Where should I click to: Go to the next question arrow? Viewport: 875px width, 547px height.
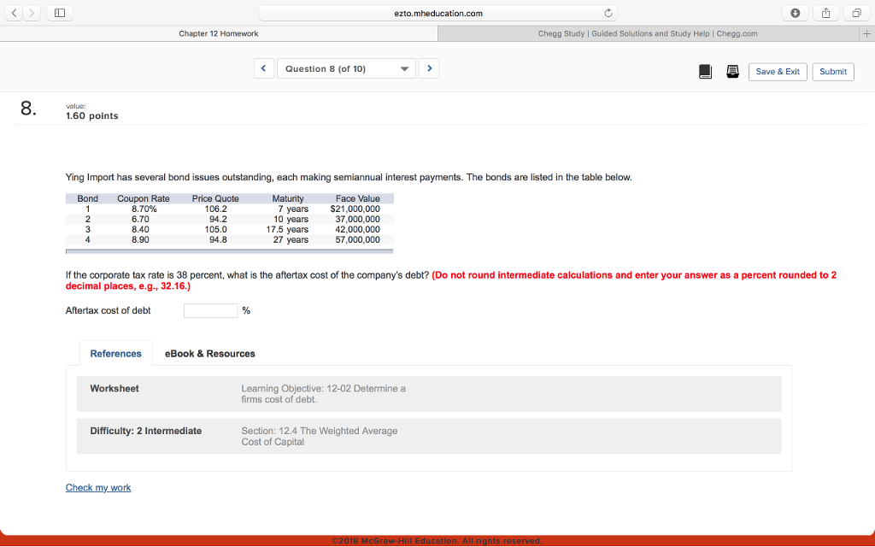(429, 68)
